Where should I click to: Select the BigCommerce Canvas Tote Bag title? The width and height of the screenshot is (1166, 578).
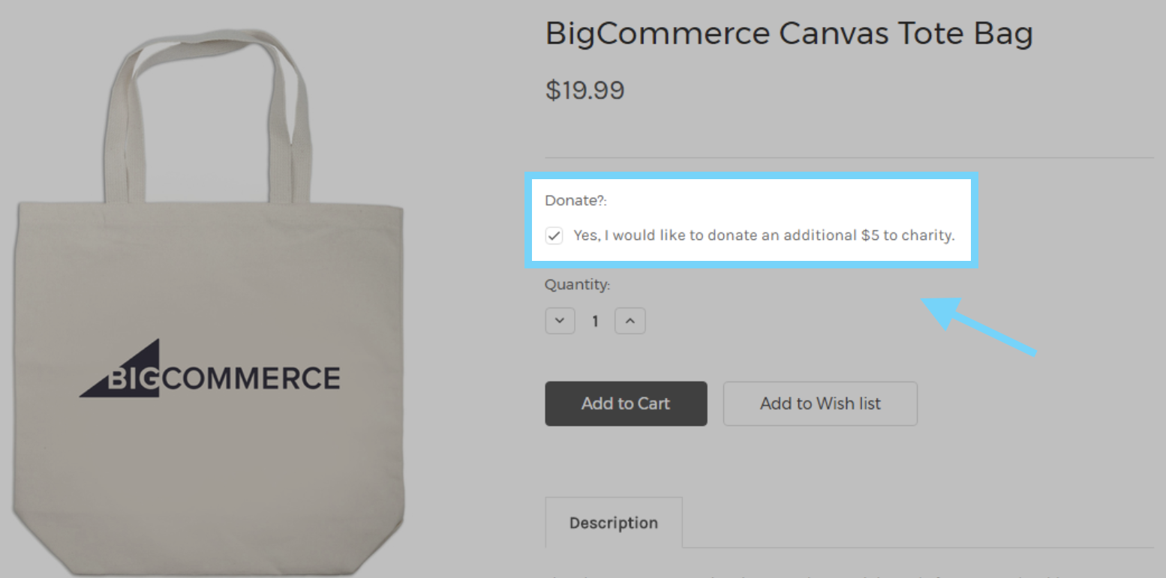click(789, 34)
